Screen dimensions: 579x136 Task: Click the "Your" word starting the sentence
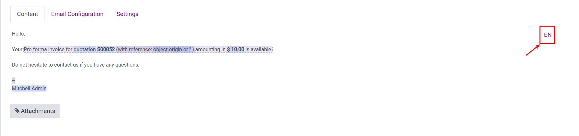pos(17,49)
